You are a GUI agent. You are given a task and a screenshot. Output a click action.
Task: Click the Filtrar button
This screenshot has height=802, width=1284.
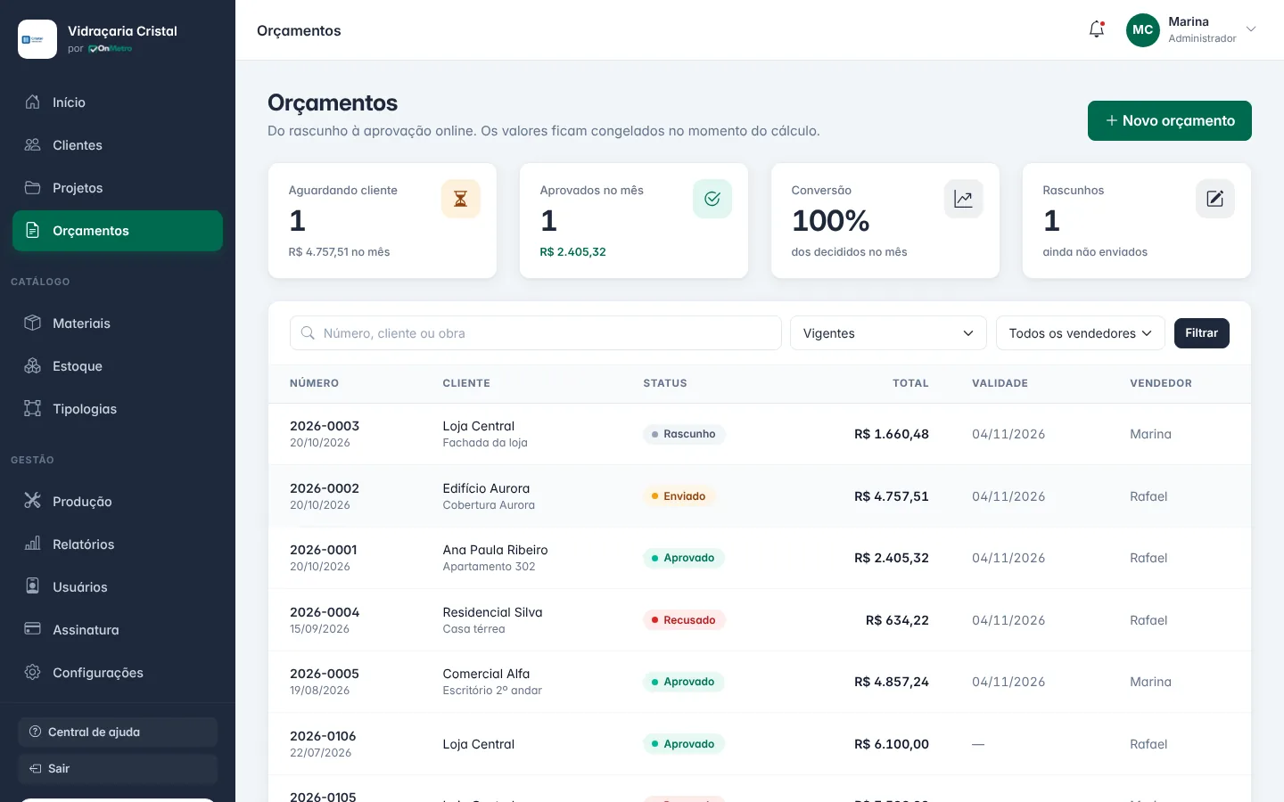[x=1202, y=333]
